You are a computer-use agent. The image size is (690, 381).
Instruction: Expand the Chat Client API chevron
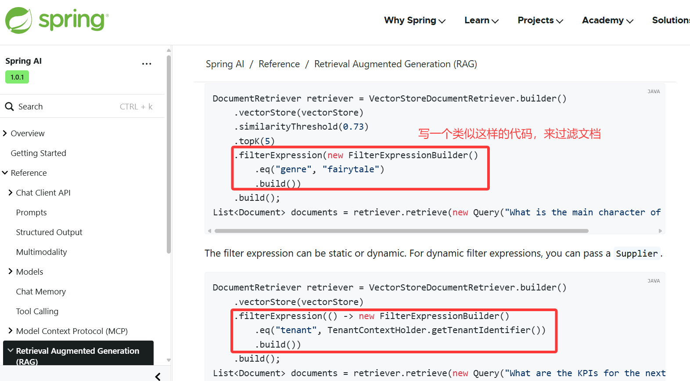pyautogui.click(x=10, y=192)
